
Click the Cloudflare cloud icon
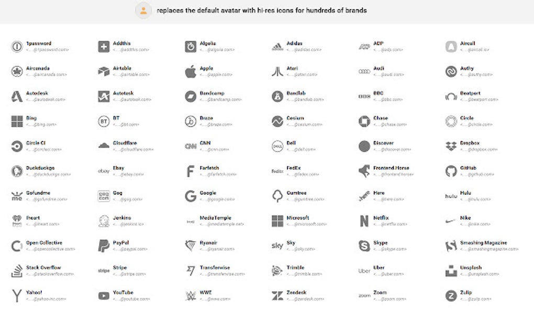103,146
